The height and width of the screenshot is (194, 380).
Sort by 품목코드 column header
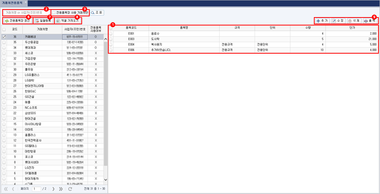131,28
